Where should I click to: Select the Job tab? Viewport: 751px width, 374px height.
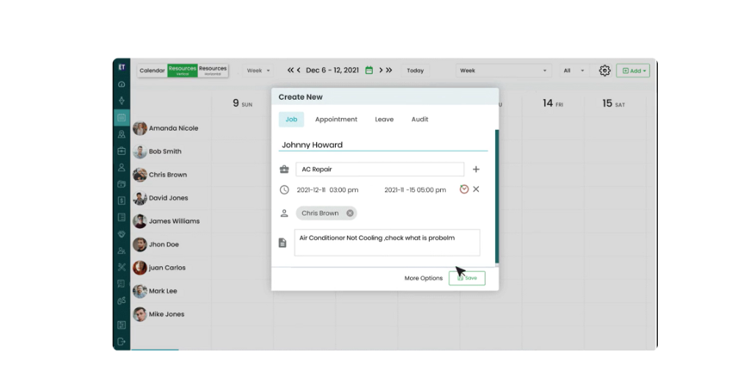[291, 120]
